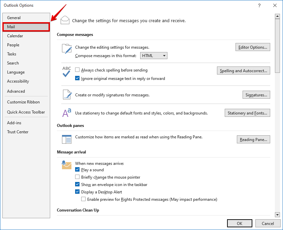Open the Calendar options category
Screen dimensions: 283x230
tap(26, 36)
